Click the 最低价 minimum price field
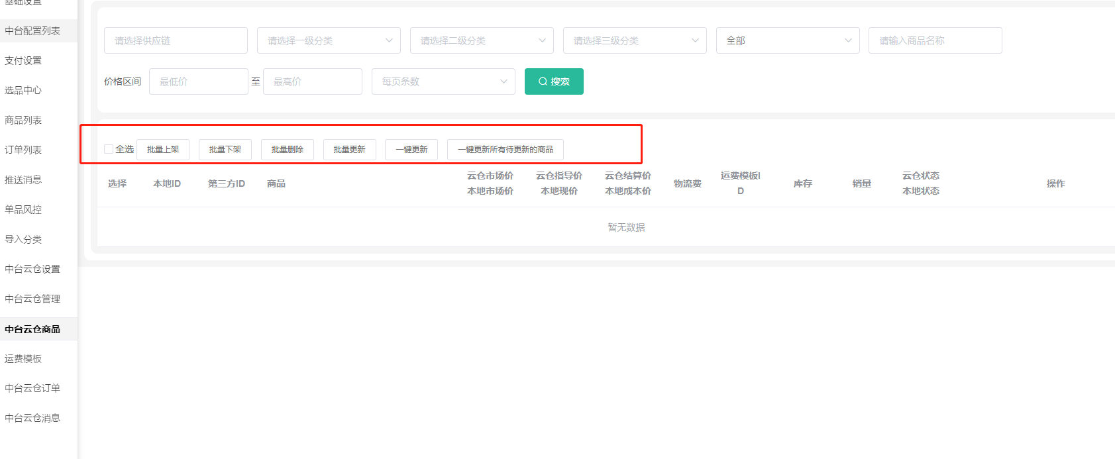Image resolution: width=1115 pixels, height=459 pixels. pyautogui.click(x=198, y=81)
